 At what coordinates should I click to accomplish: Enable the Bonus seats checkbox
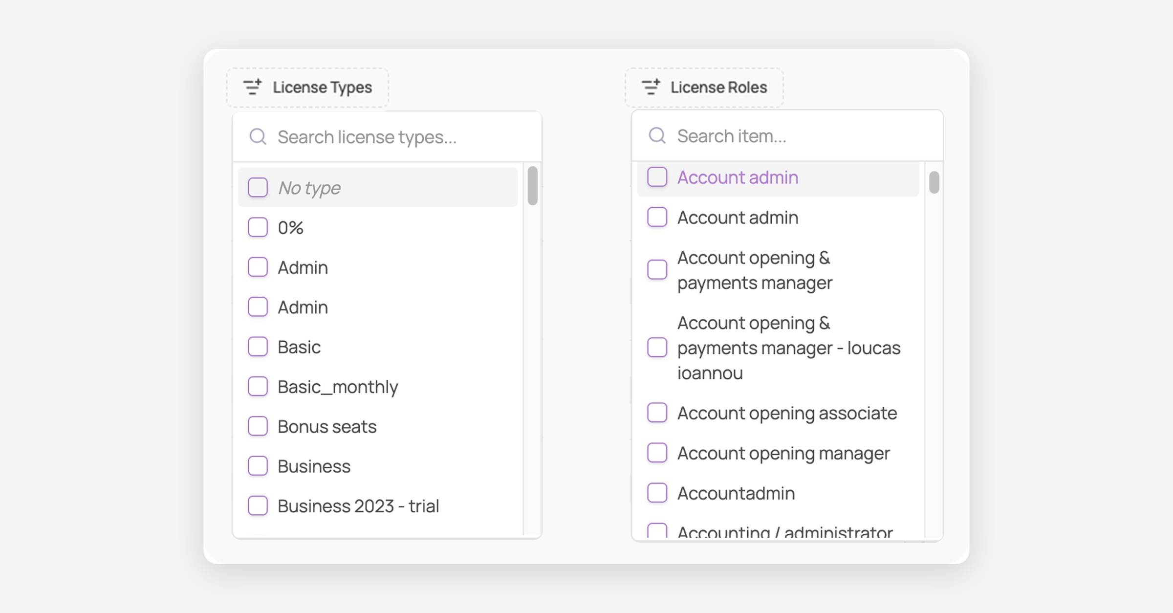tap(258, 426)
